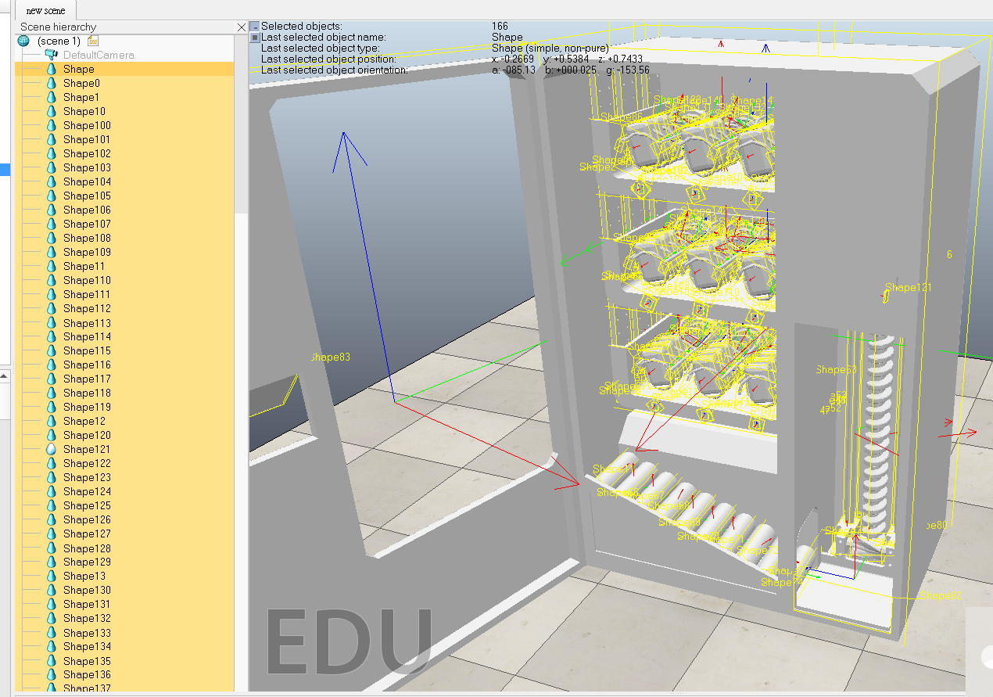993x697 pixels.
Task: Select Shape128 in the hierarchy list
Action: click(87, 548)
